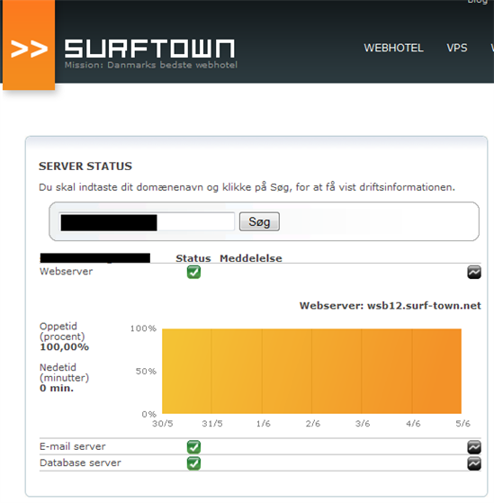Screen dimensions: 494x503
Task: Select the Webserver row label
Action: pyautogui.click(x=66, y=272)
